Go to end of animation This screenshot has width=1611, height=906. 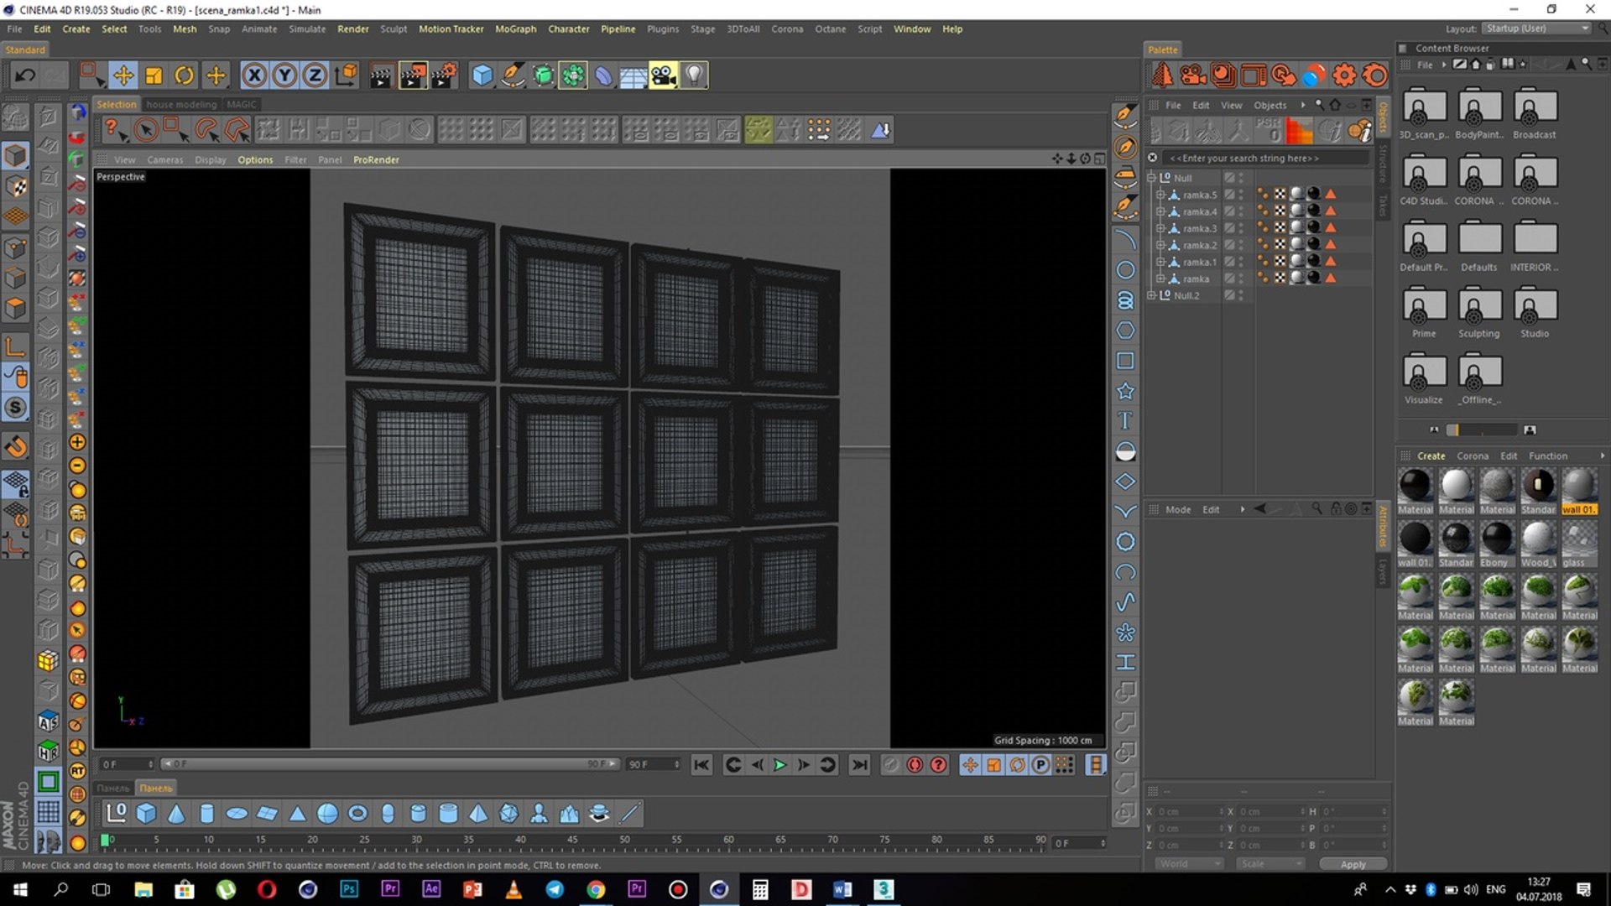click(x=859, y=764)
